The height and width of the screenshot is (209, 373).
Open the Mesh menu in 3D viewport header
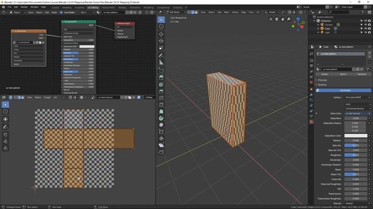226,12
